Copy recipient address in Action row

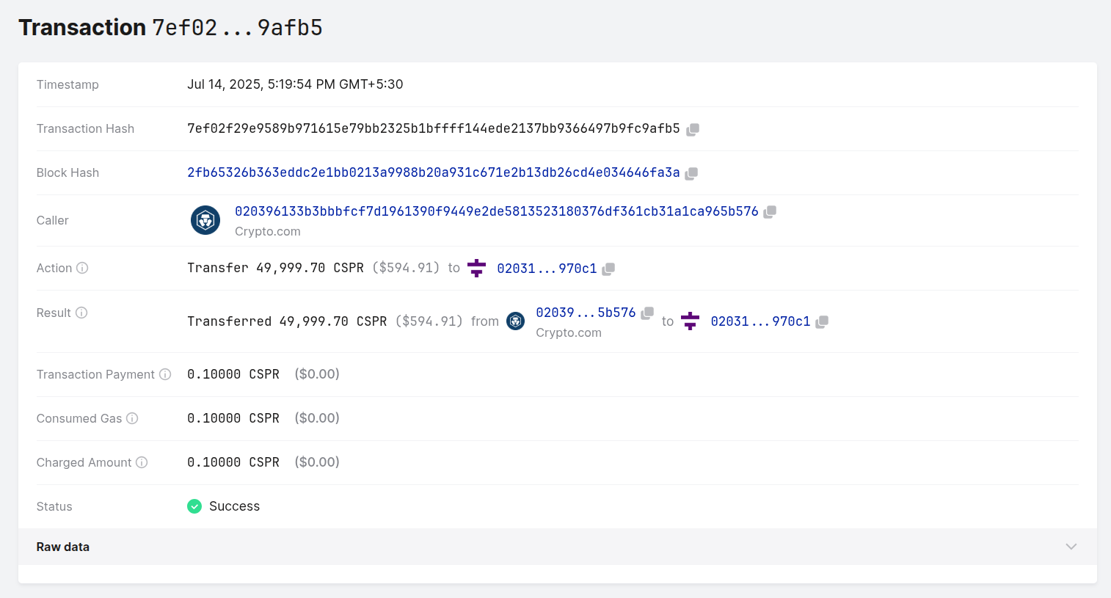tap(608, 269)
